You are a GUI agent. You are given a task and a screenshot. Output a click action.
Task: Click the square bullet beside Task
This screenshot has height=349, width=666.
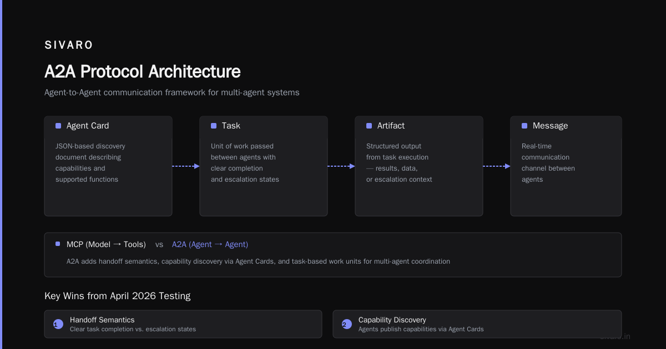[214, 126]
